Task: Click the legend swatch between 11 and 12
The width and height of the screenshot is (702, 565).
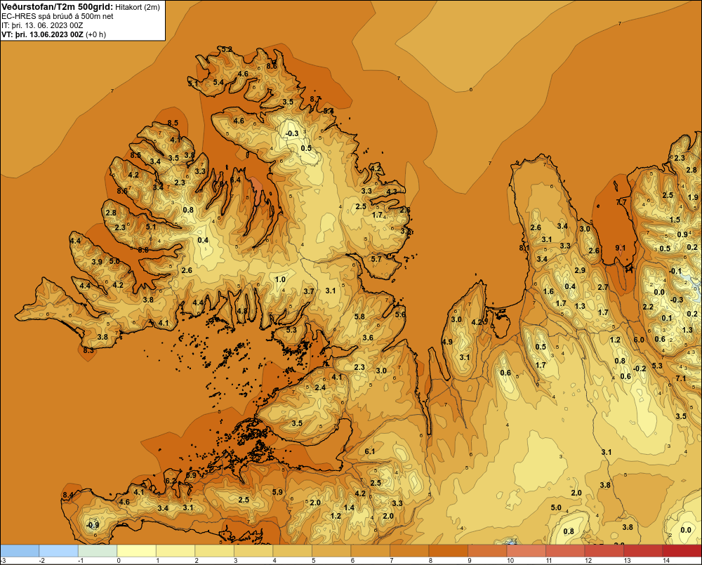Action: [565, 551]
